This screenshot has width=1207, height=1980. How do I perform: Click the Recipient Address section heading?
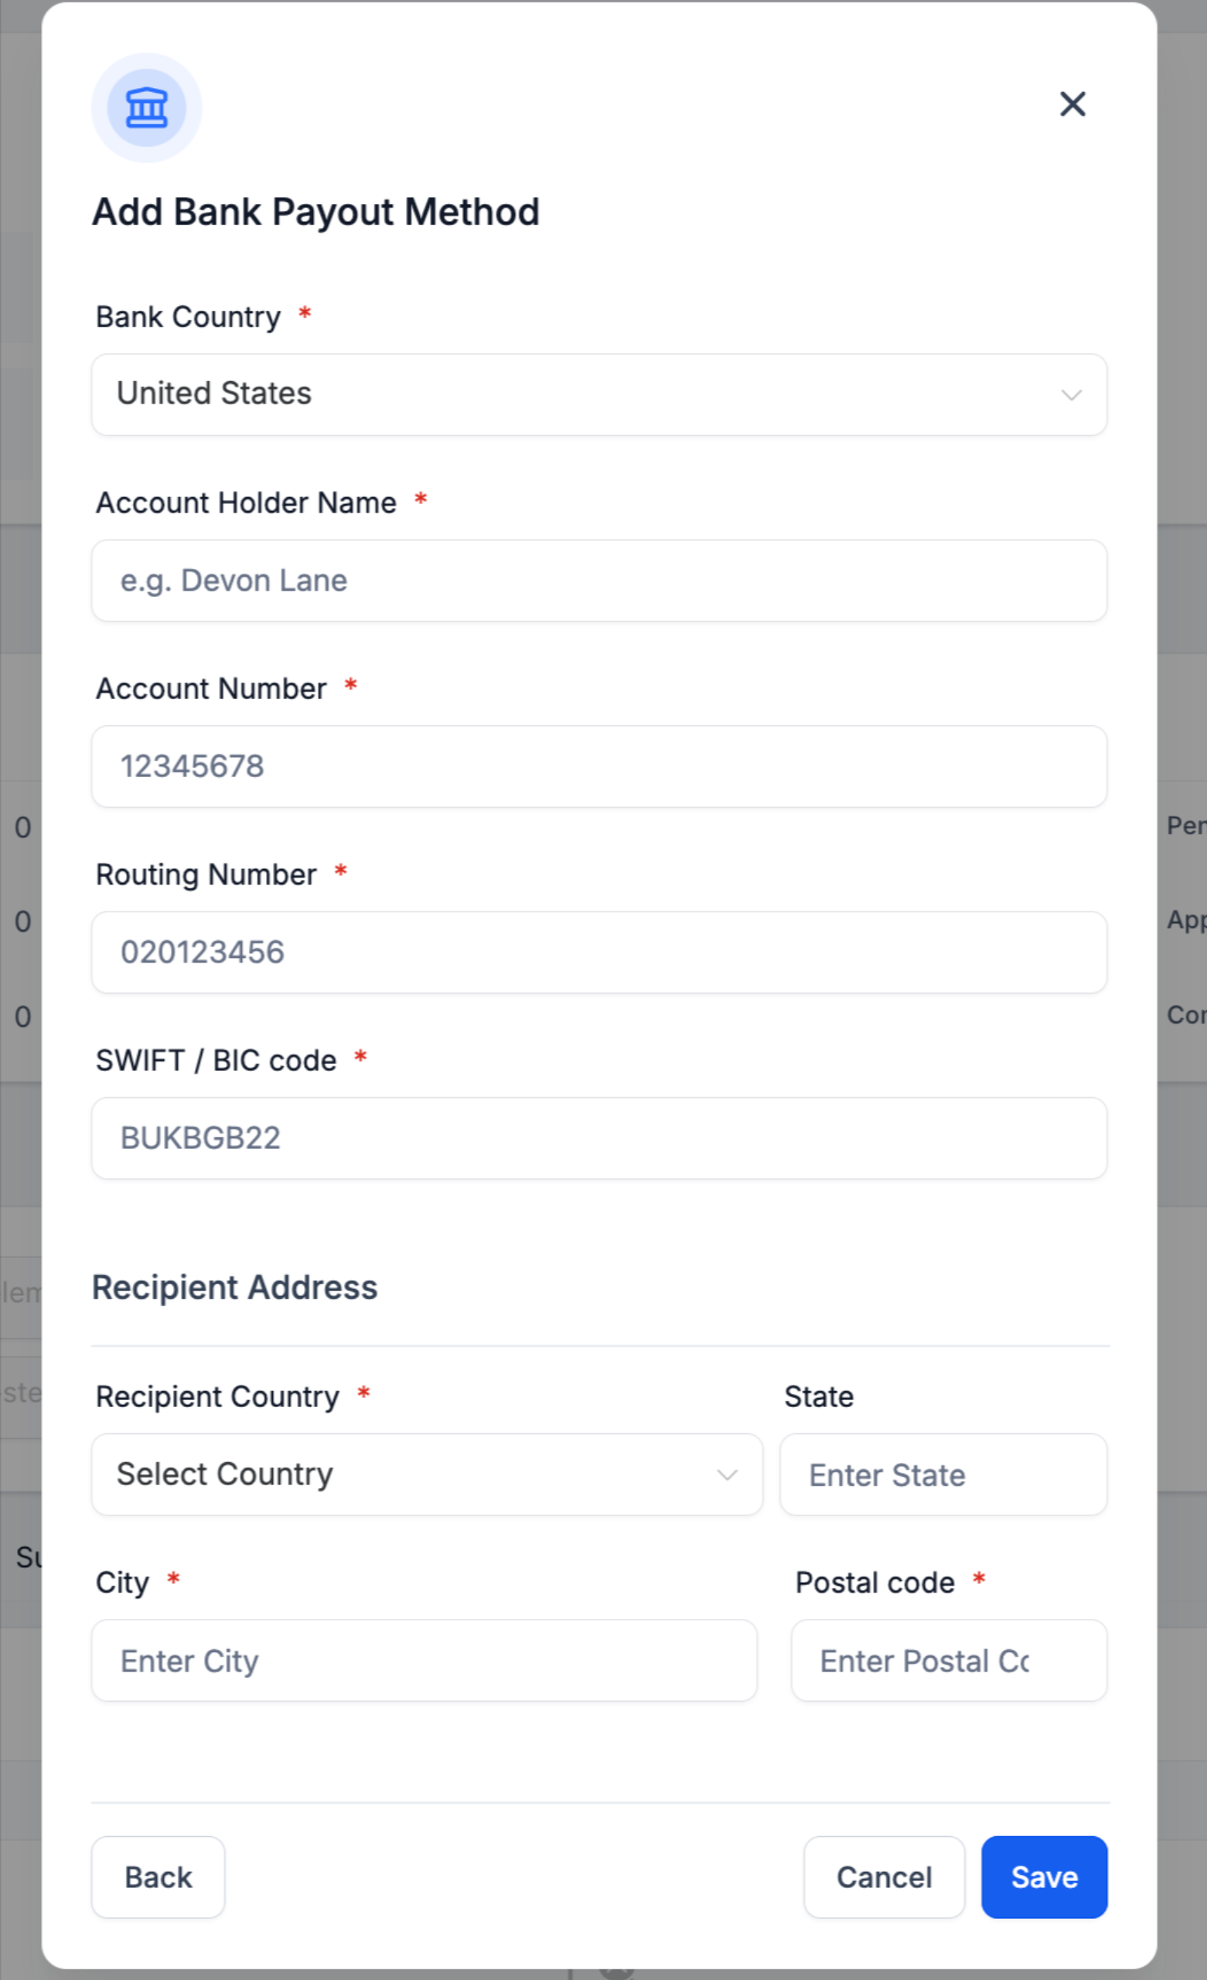click(234, 1287)
